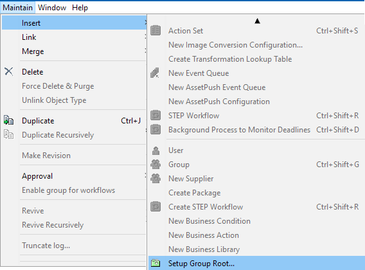The image size is (365, 270).
Task: Click the Delete X icon
Action: pyautogui.click(x=8, y=71)
